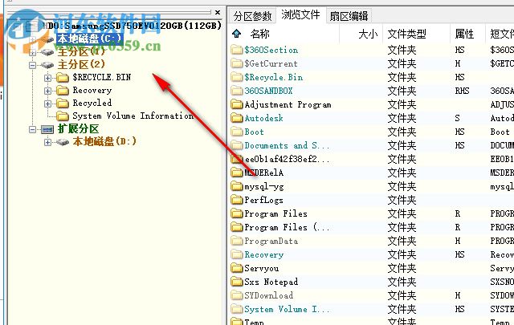
Task: Open the 分区参数 tab
Action: tap(252, 16)
